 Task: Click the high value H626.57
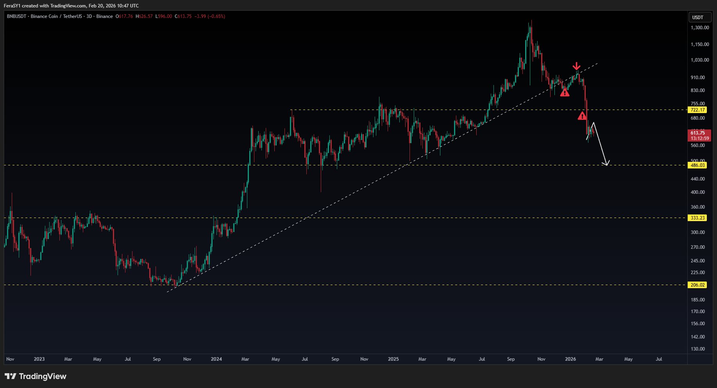pos(144,16)
